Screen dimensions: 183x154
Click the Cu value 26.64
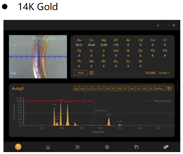click(91, 45)
